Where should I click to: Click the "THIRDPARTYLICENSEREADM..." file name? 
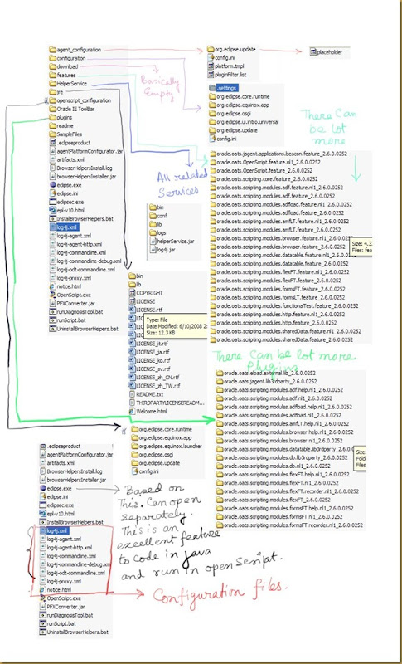tap(170, 403)
